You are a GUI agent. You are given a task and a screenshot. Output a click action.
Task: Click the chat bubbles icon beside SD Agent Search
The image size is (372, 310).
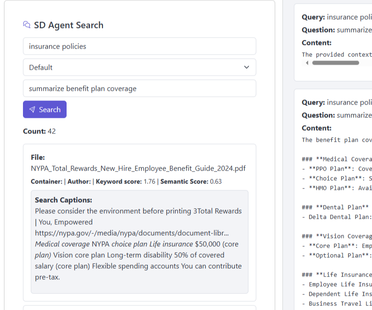click(x=27, y=25)
